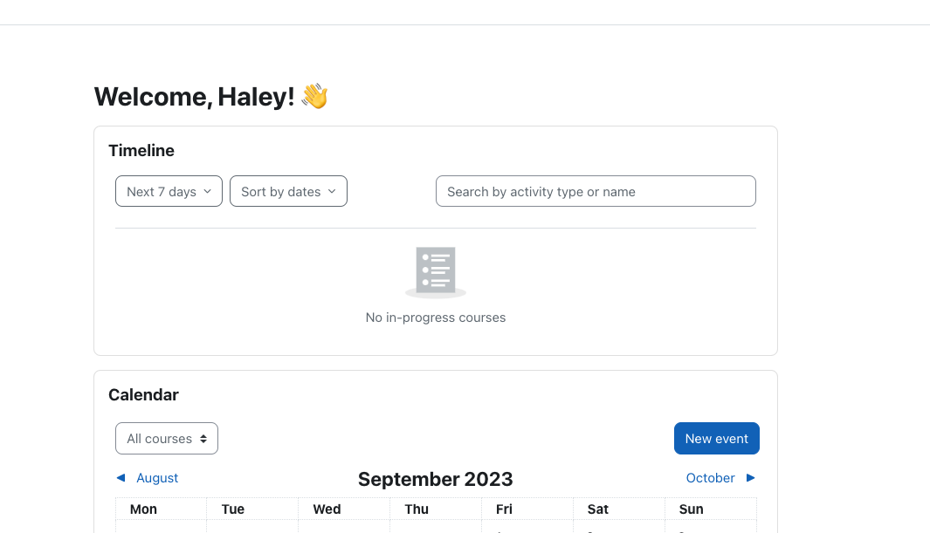Go to the October calendar link
The image size is (930, 533).
[x=710, y=478]
